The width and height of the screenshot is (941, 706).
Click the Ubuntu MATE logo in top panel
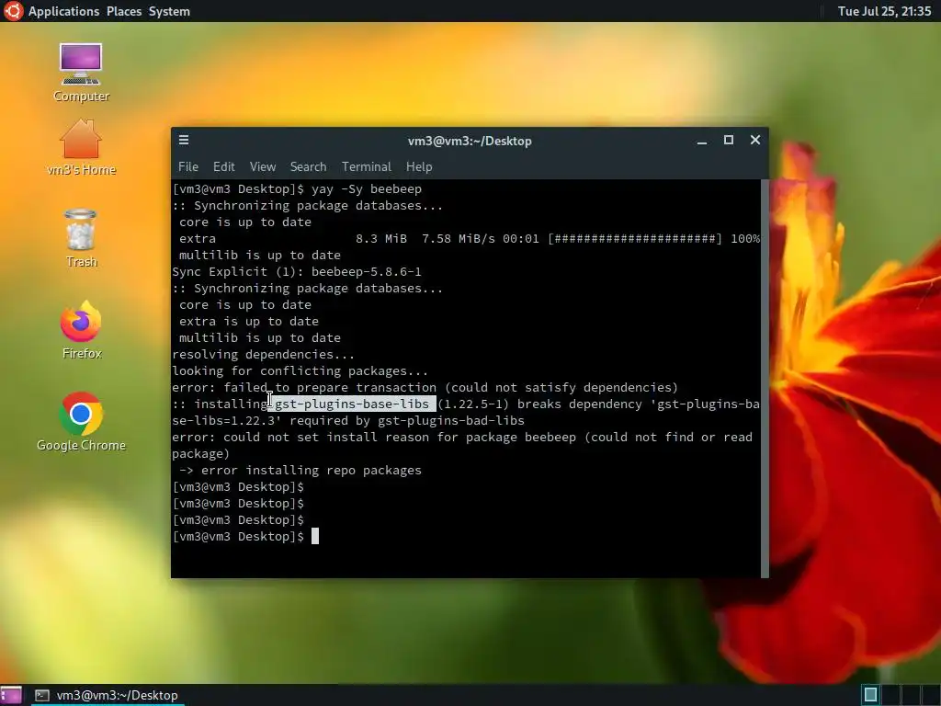pyautogui.click(x=13, y=11)
